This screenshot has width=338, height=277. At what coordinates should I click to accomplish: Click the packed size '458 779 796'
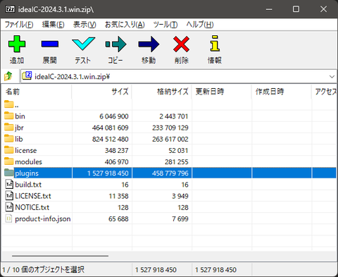click(x=170, y=173)
